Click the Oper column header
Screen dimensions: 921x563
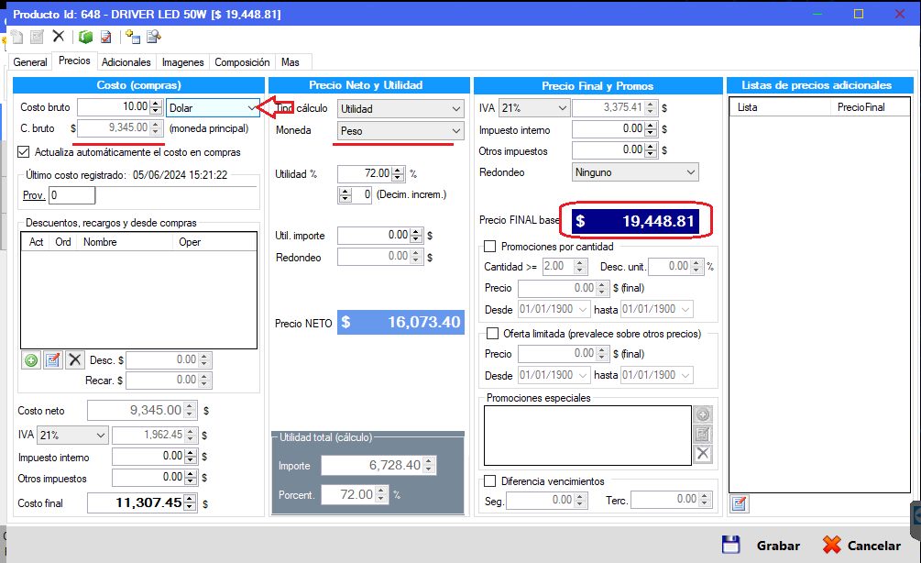click(215, 241)
